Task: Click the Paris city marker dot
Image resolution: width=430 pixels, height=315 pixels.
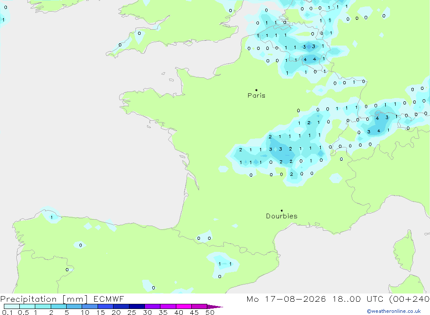Action: coord(256,90)
